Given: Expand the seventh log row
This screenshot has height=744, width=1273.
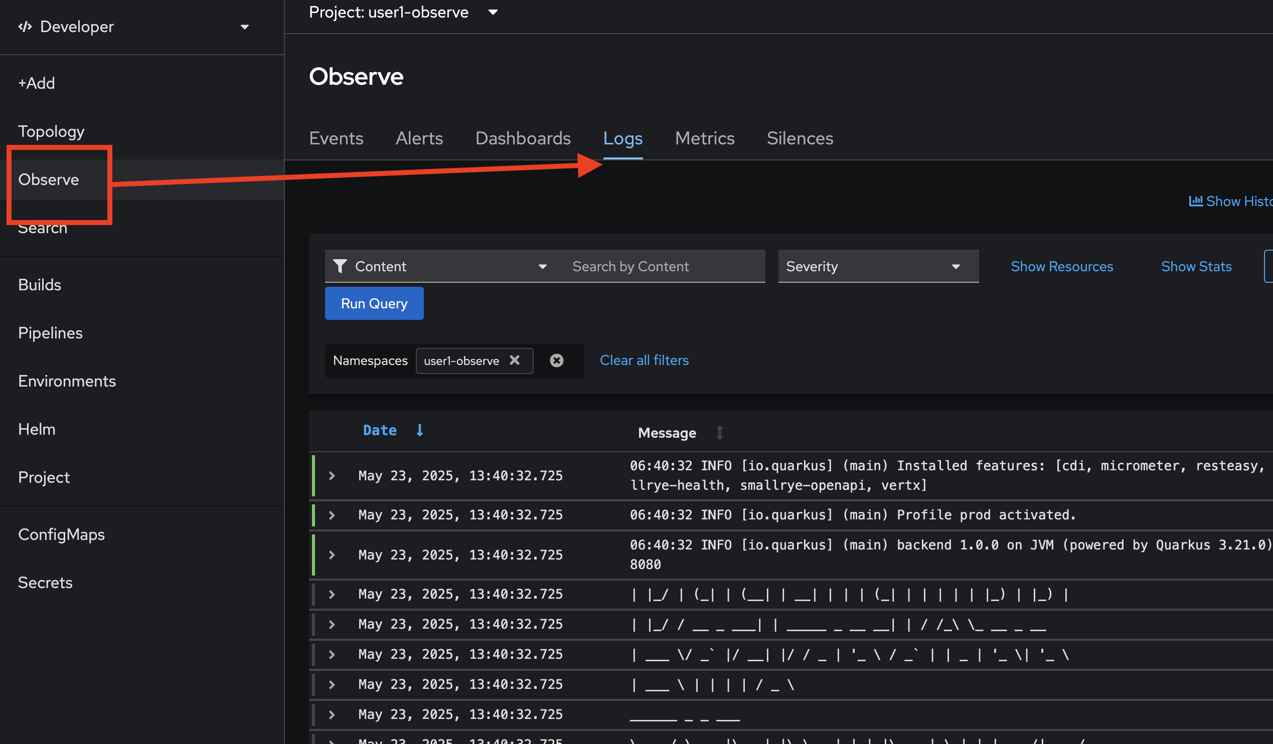Looking at the screenshot, I should tap(332, 685).
